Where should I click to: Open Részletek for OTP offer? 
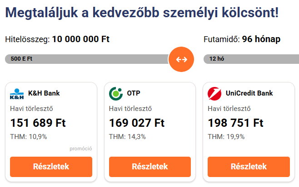[150, 167]
